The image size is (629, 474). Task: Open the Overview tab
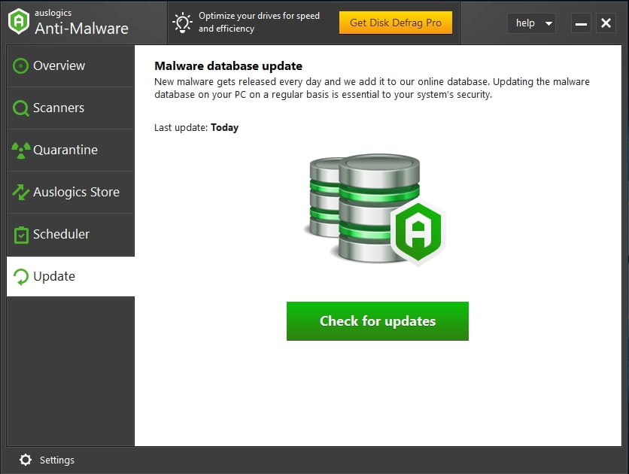pos(71,65)
